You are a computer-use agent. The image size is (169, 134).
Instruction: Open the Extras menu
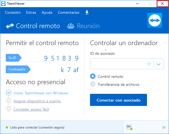pyautogui.click(x=31, y=12)
